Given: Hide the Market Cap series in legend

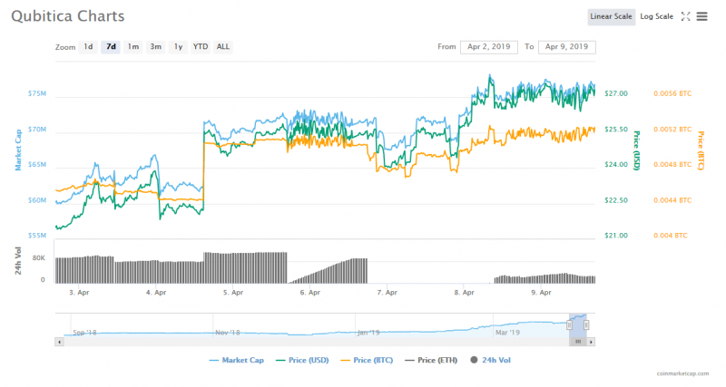Looking at the screenshot, I should [x=237, y=359].
